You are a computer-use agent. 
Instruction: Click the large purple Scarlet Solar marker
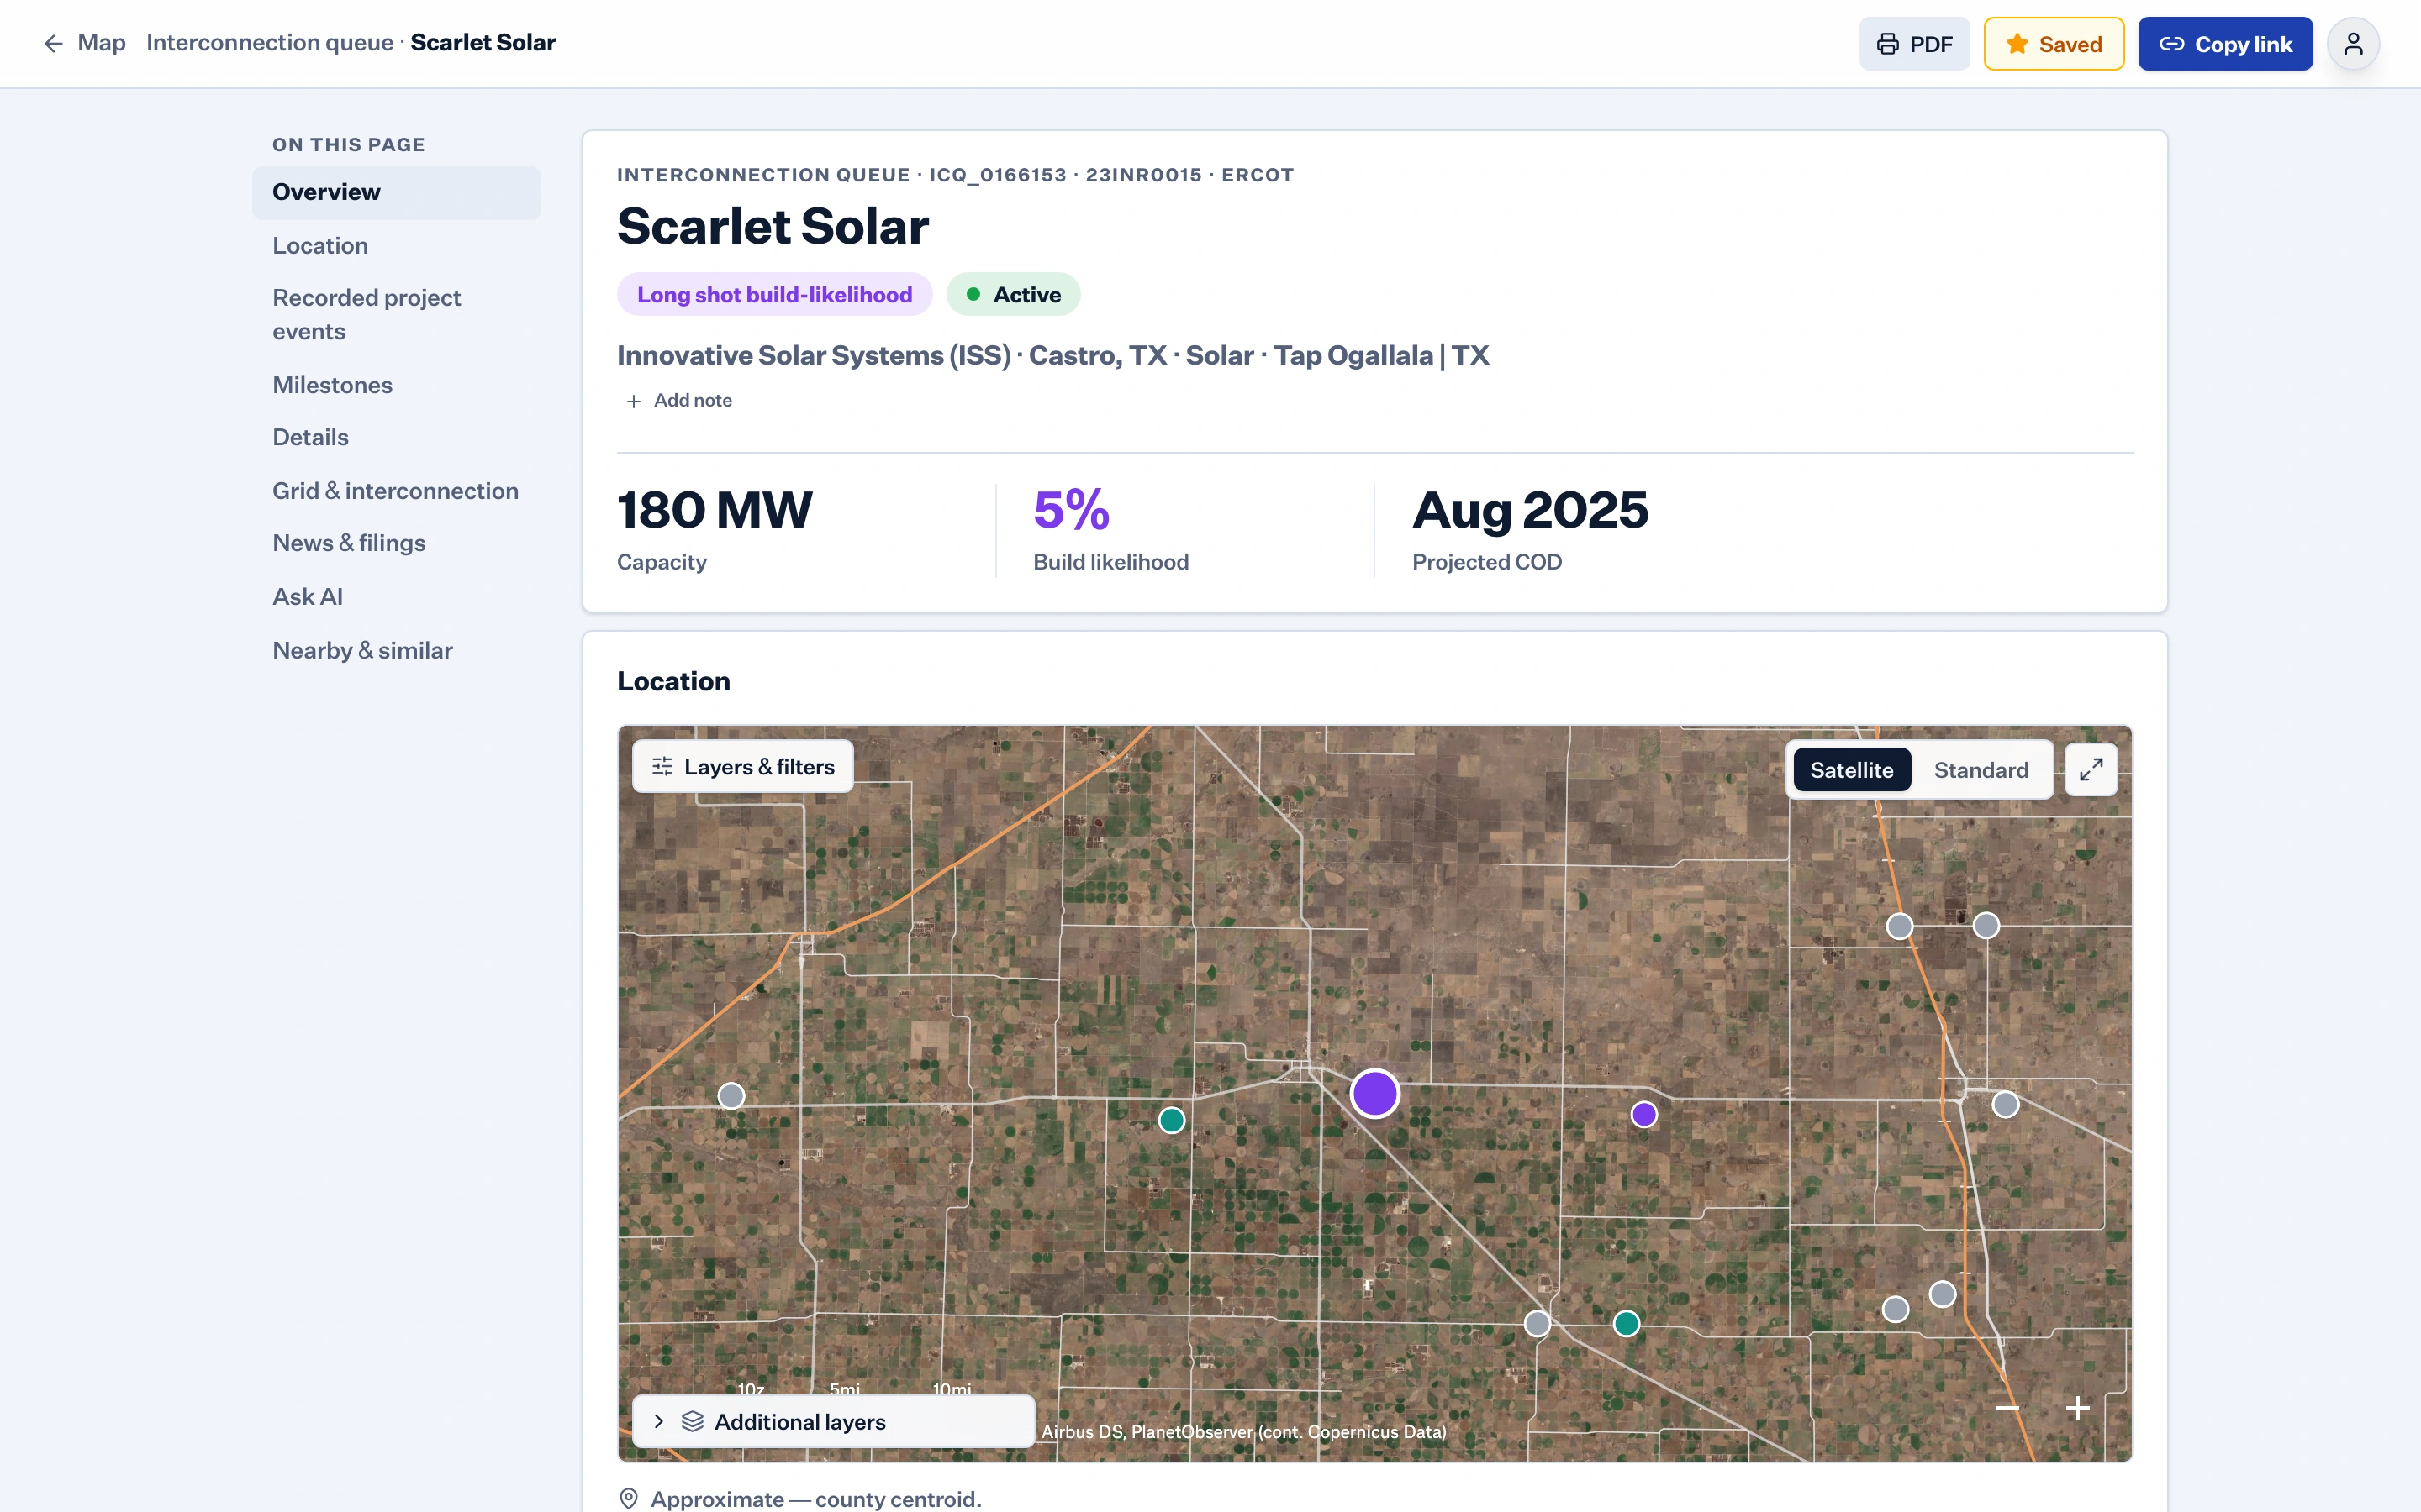point(1374,1093)
